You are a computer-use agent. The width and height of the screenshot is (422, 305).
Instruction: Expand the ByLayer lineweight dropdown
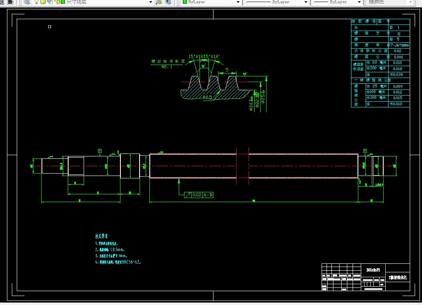359,2
